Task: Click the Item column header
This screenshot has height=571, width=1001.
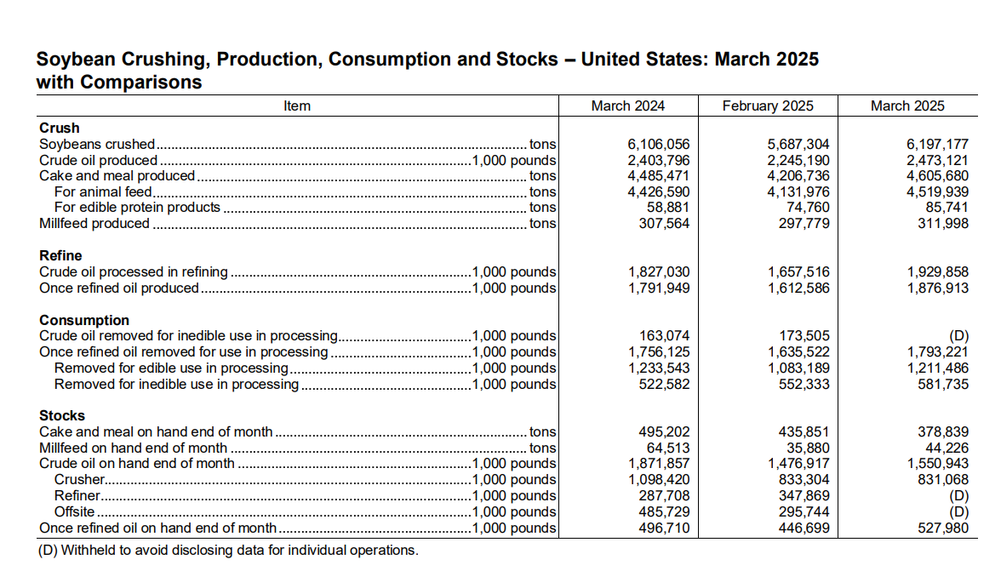Action: [297, 106]
